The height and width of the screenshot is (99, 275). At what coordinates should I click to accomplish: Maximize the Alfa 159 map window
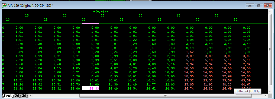coord(259,6)
